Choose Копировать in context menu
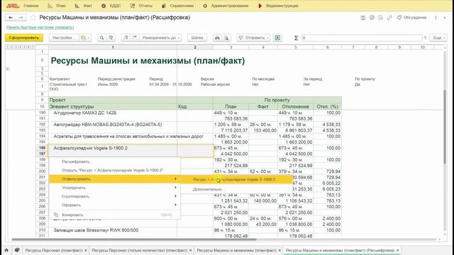 point(115,215)
